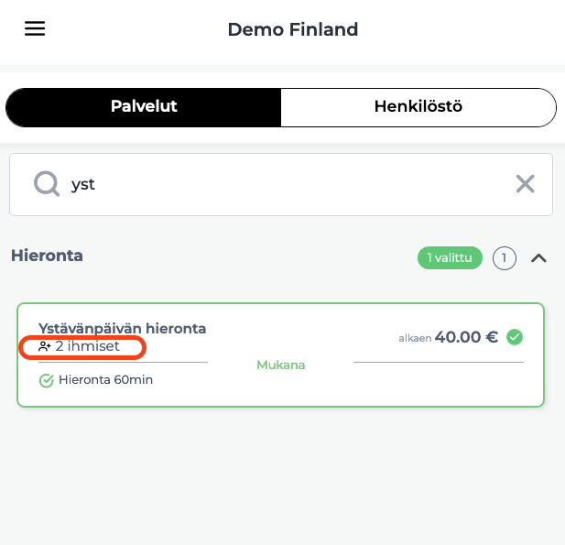Click the circled 1 count badge
565x545 pixels.
(x=504, y=258)
